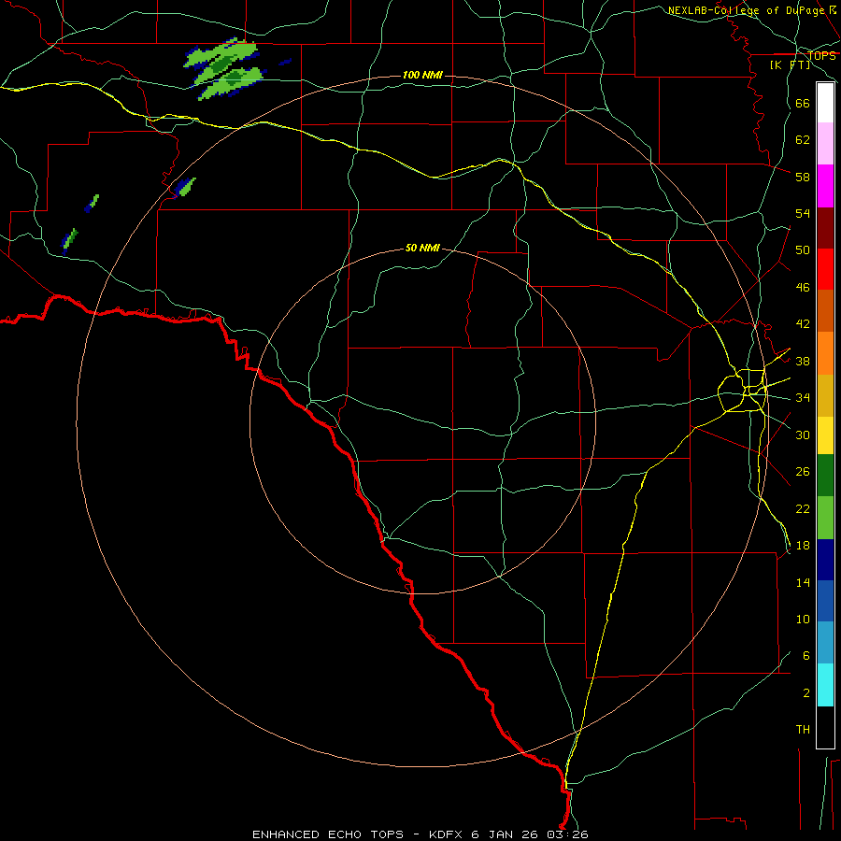Click the "66" legend value

tap(803, 103)
